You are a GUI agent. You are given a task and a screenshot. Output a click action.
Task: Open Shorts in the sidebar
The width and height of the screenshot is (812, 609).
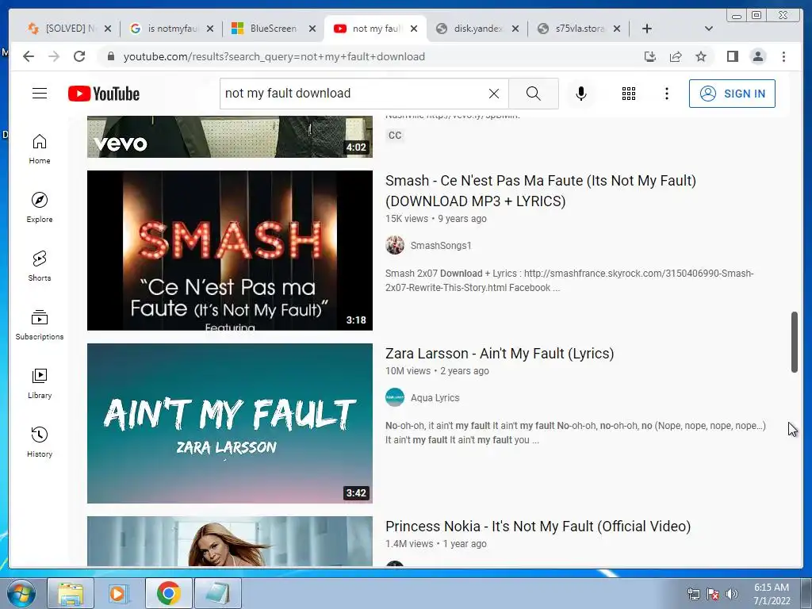click(x=40, y=266)
